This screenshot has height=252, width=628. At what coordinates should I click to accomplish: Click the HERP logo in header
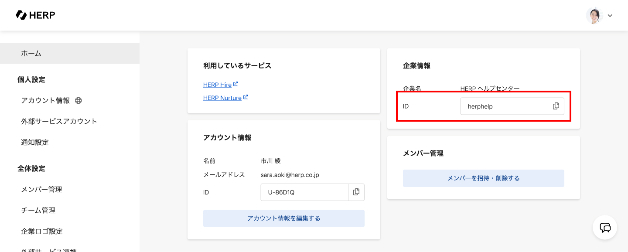pyautogui.click(x=35, y=15)
